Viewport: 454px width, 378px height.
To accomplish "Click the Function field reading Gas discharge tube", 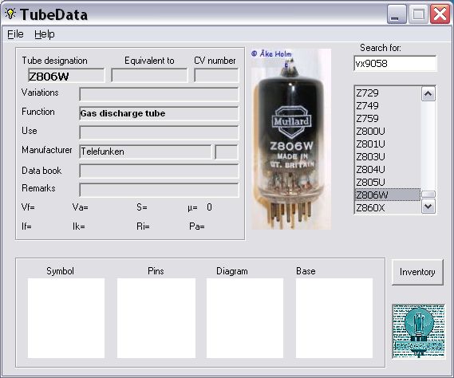I will [159, 113].
